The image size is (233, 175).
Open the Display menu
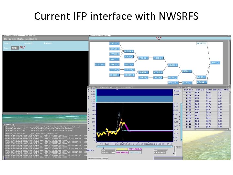[20, 39]
